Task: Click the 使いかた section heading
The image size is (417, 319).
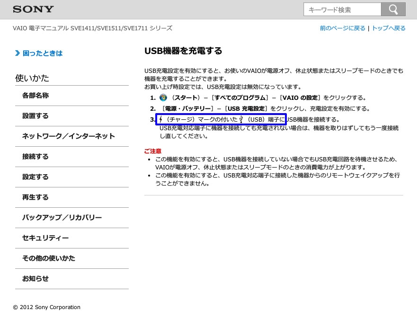Action: click(x=32, y=78)
